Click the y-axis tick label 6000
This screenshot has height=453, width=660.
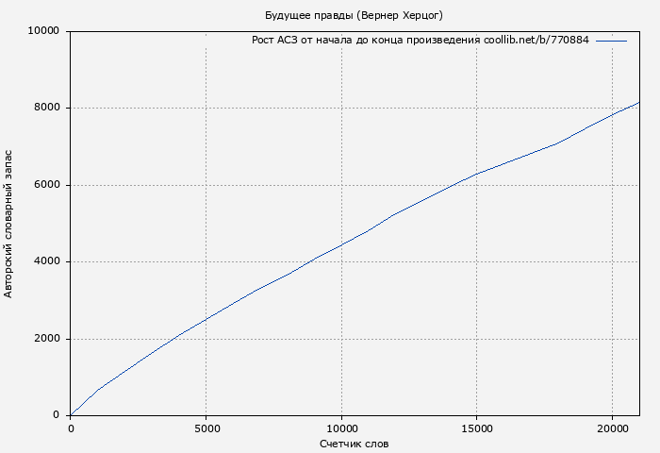pos(46,185)
